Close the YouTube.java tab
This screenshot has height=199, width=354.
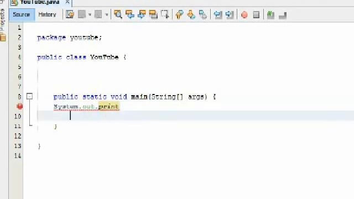pos(67,2)
